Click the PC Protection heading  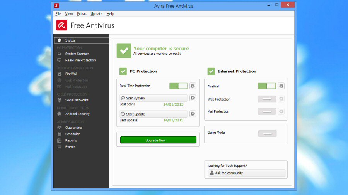[x=143, y=71]
